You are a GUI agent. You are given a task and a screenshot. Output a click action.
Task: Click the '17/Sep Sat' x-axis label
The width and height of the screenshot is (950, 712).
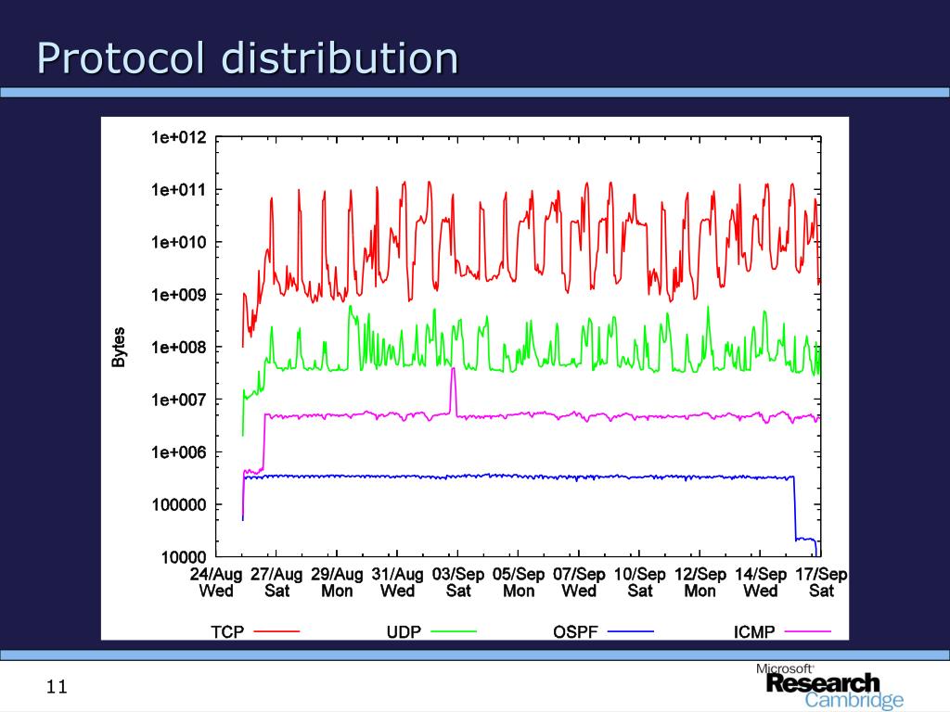pyautogui.click(x=822, y=582)
